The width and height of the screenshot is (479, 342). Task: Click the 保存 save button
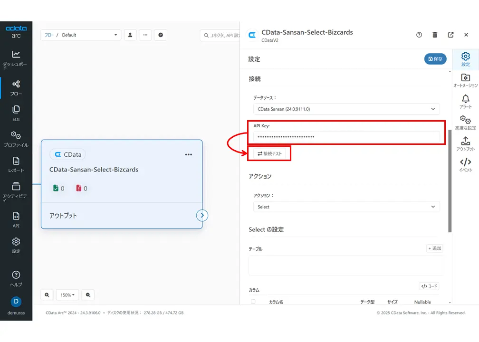pos(435,58)
